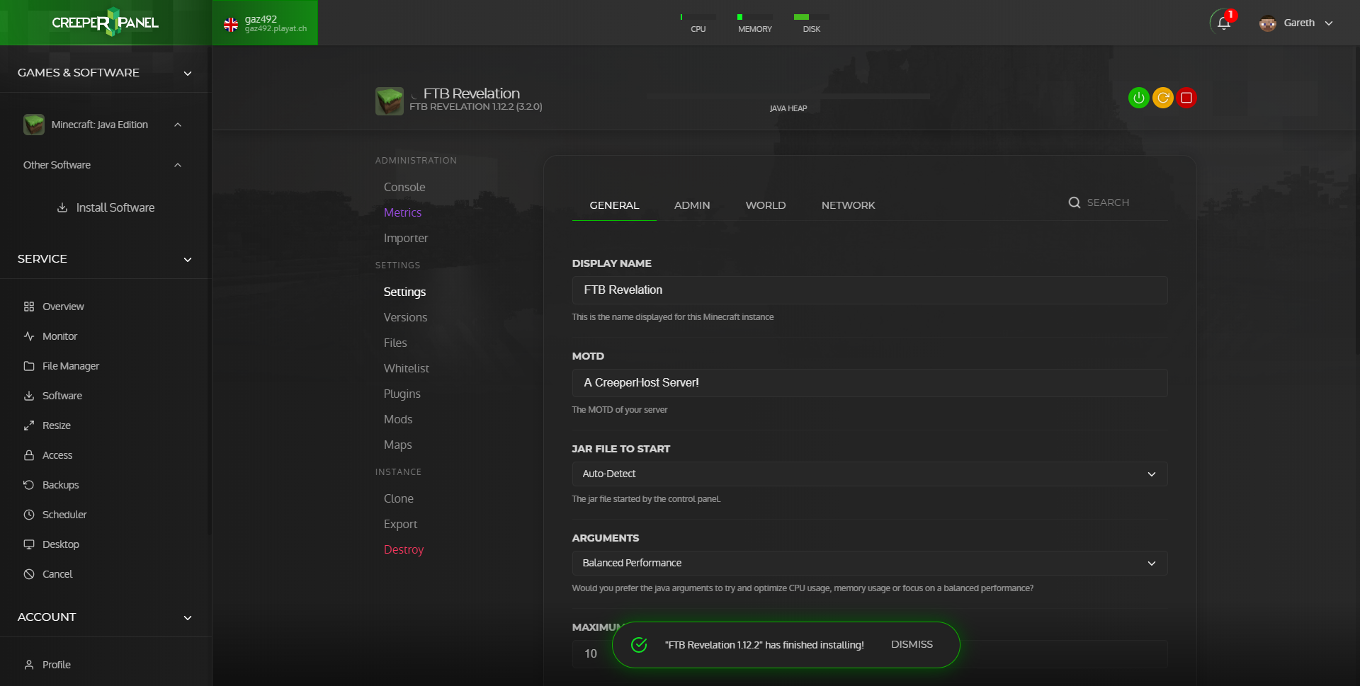Click the Access lock icon

coord(29,455)
